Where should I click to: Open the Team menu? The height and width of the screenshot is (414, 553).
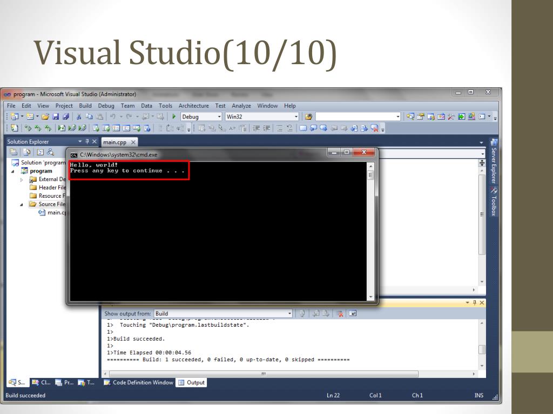tap(127, 106)
